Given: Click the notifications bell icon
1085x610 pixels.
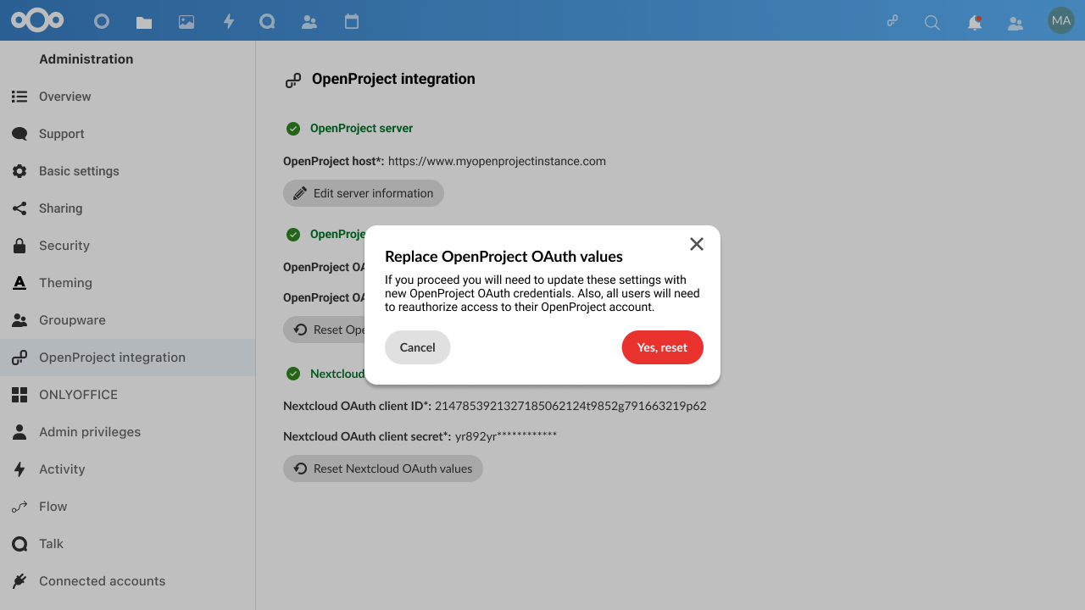Looking at the screenshot, I should (x=975, y=23).
